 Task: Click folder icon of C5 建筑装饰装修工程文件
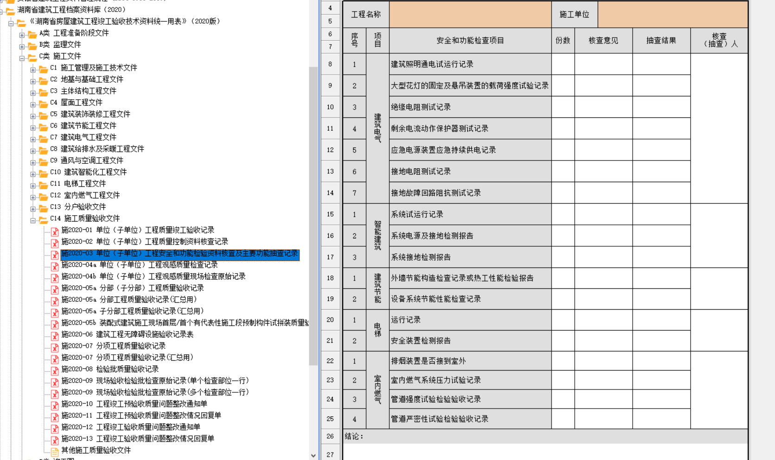click(43, 115)
